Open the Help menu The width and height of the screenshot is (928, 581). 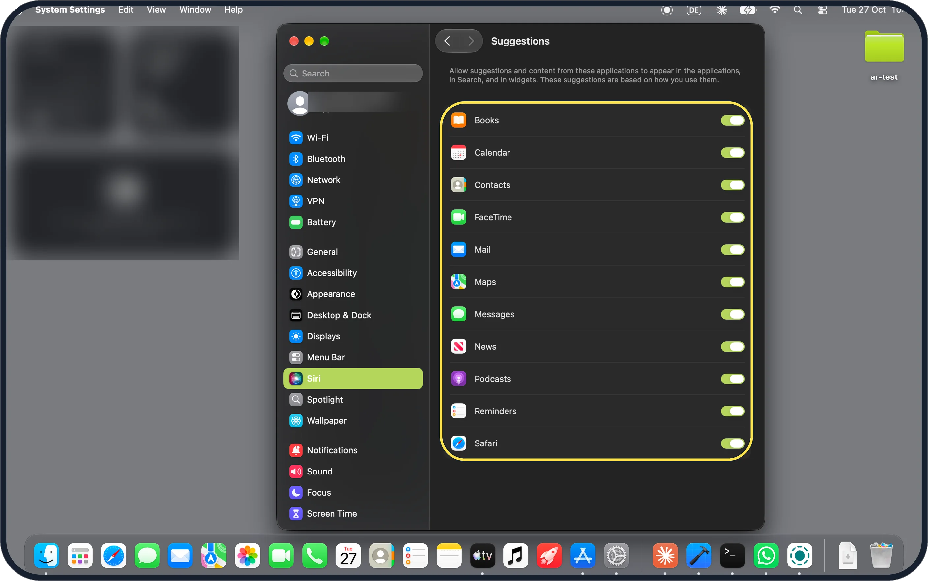pos(233,10)
